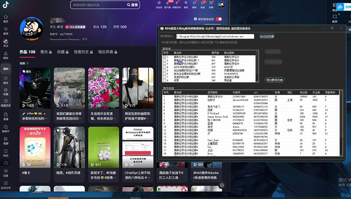Select the 喜欢 locked tab

point(46,52)
